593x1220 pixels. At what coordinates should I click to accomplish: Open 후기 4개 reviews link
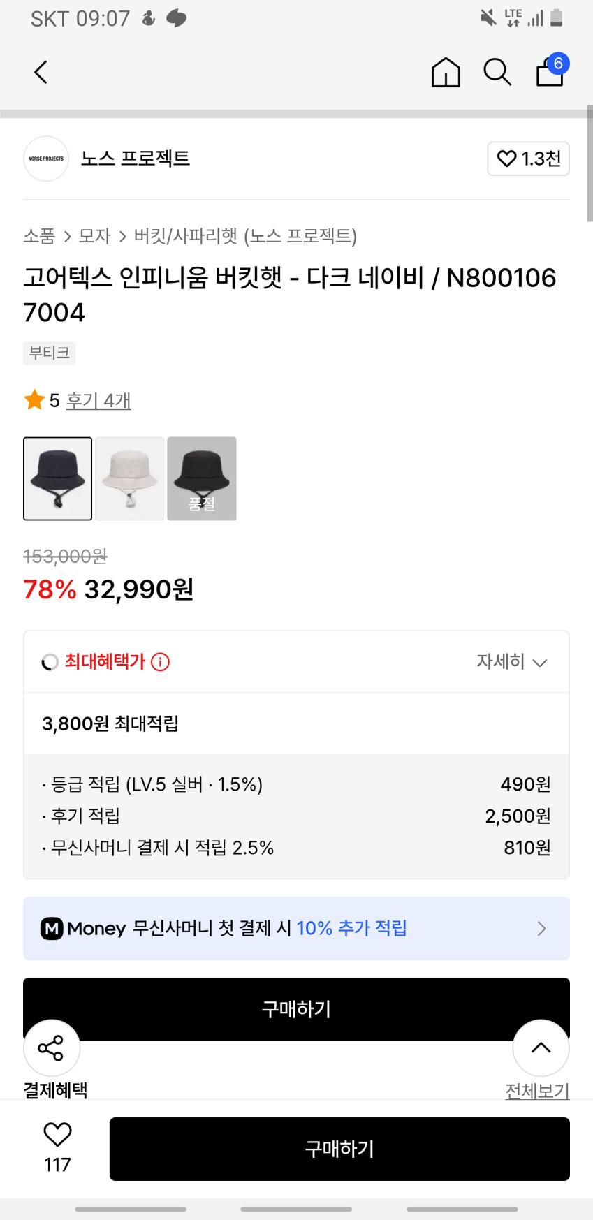pyautogui.click(x=98, y=400)
